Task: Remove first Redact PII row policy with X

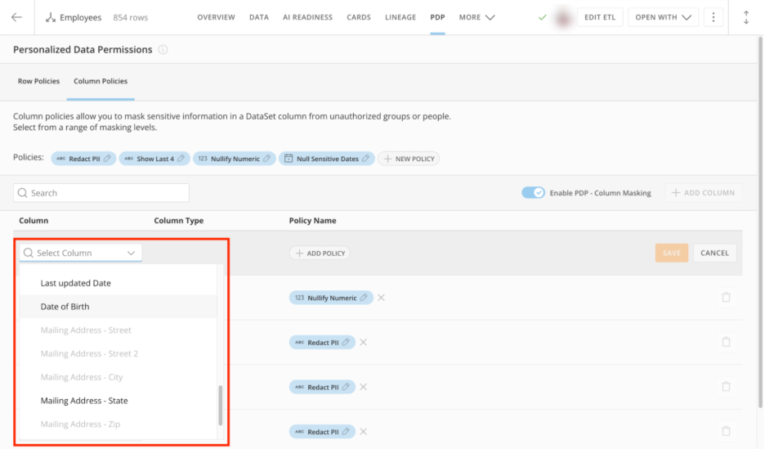Action: [363, 342]
